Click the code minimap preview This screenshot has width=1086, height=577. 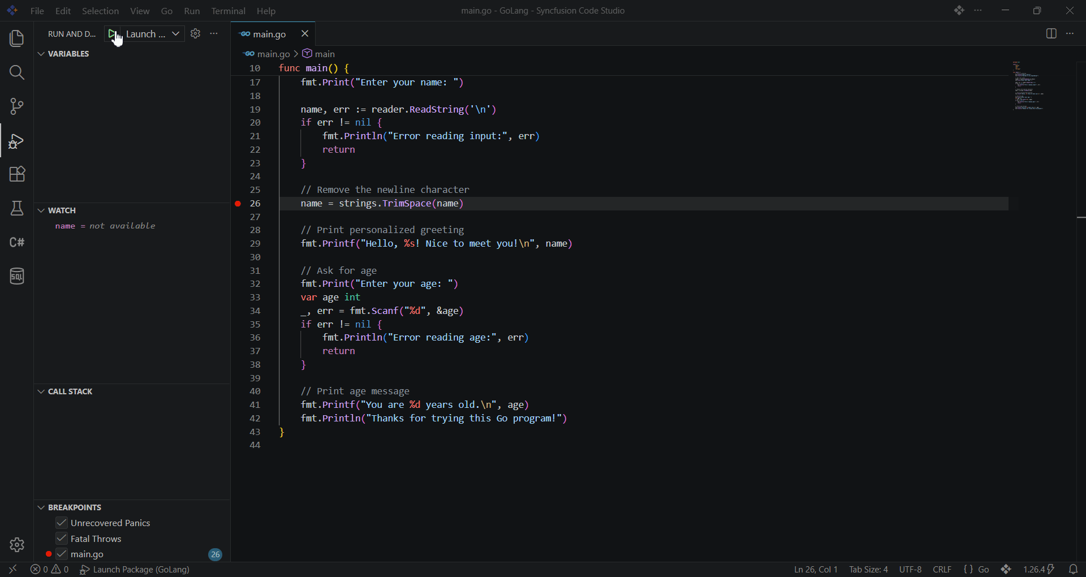coord(1029,86)
